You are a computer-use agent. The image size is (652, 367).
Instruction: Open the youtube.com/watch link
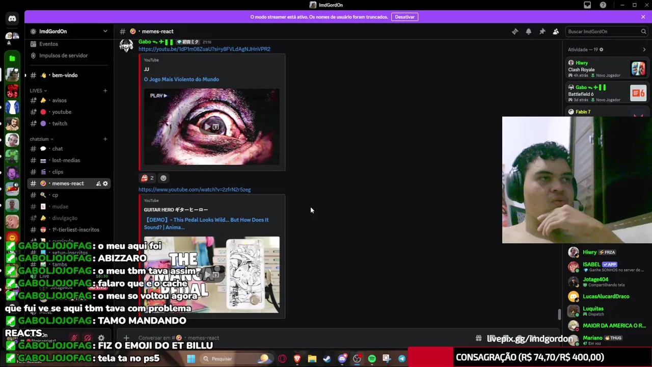(x=195, y=190)
